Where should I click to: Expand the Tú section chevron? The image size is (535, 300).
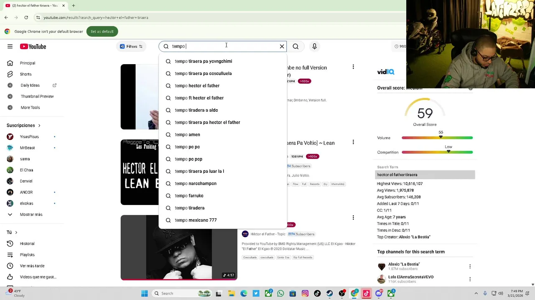pos(16,232)
